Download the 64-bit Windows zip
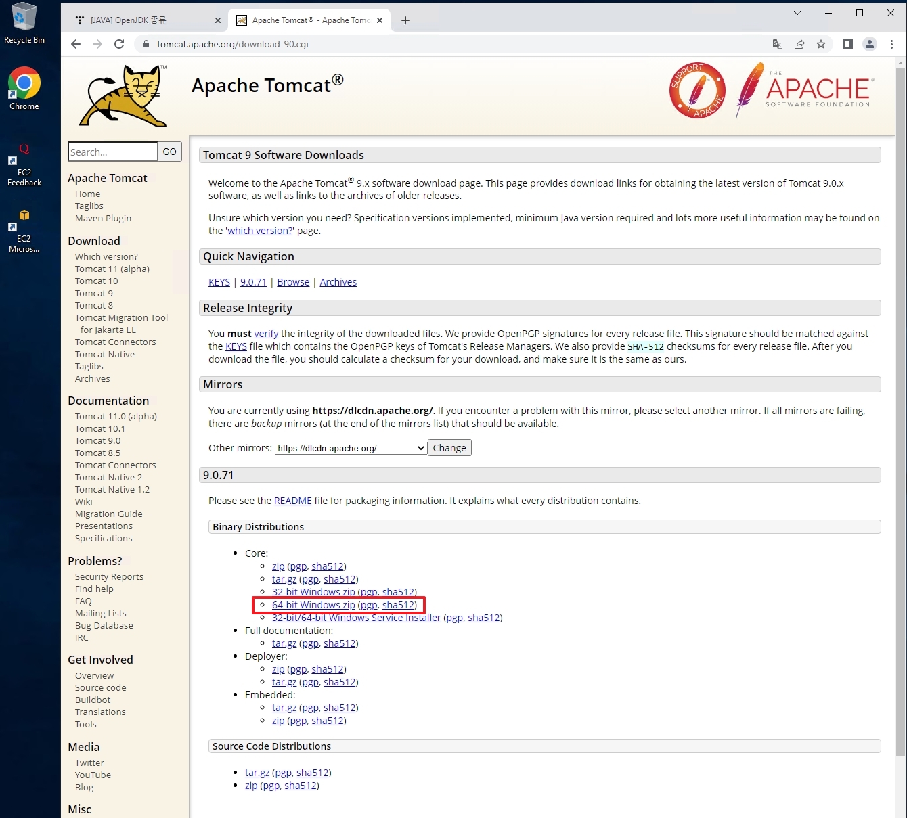 [x=313, y=605]
